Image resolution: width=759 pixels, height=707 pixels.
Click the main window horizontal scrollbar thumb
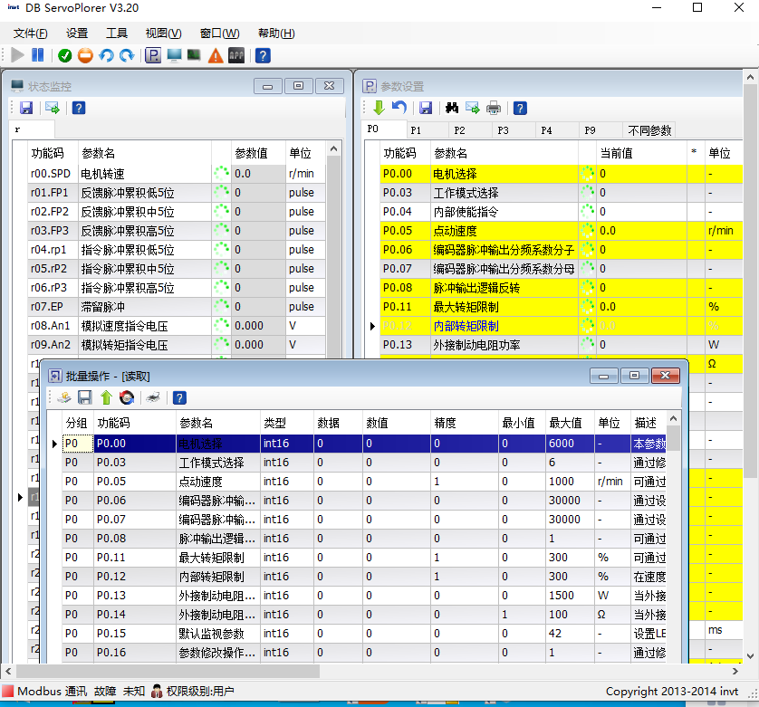168,671
